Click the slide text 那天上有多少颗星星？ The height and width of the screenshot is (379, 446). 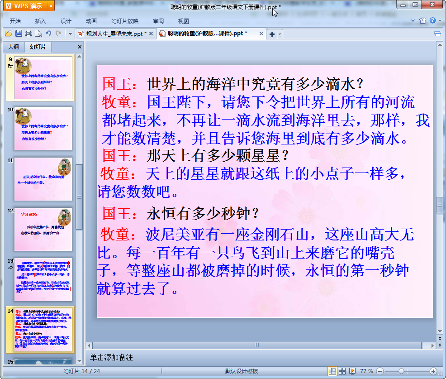point(218,155)
